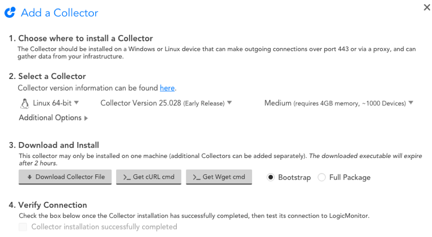Click download arrow icon on Collector File button
432x237 pixels.
click(x=30, y=177)
